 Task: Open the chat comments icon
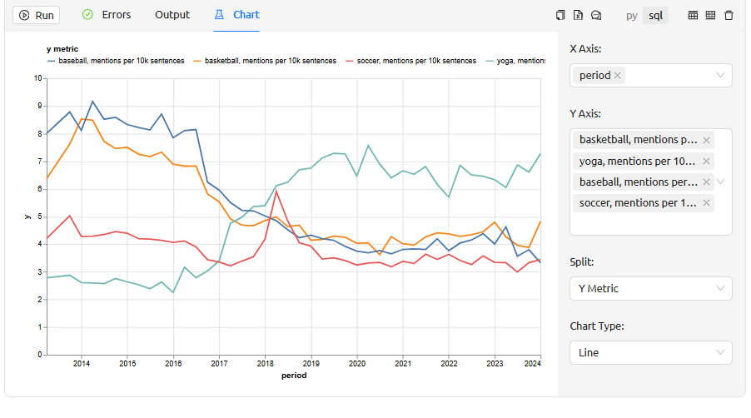(x=596, y=15)
